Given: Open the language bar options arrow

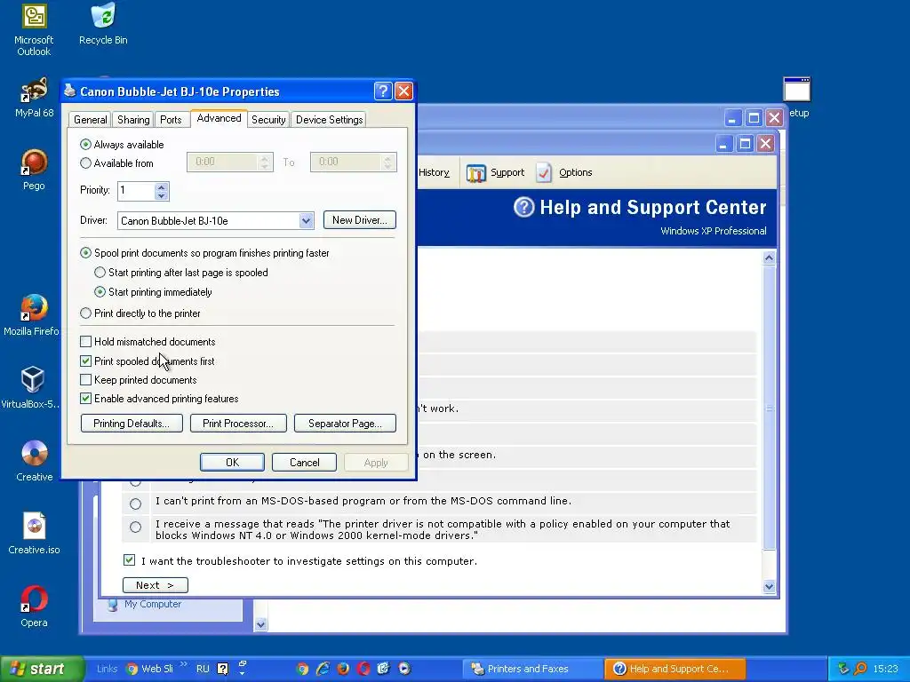Looking at the screenshot, I should [243, 673].
